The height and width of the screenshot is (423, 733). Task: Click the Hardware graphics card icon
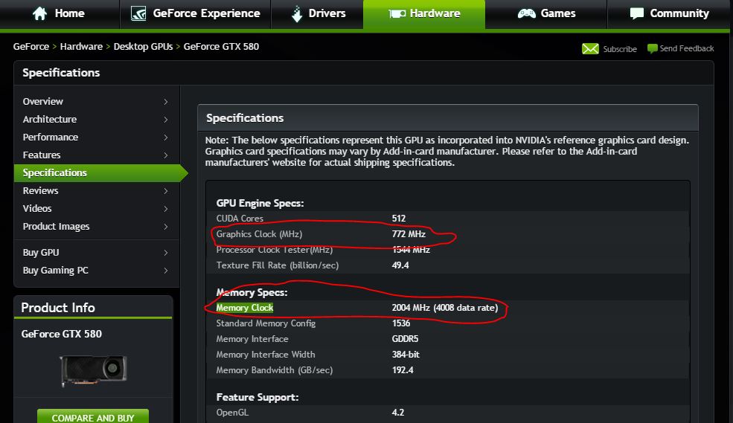(x=397, y=13)
